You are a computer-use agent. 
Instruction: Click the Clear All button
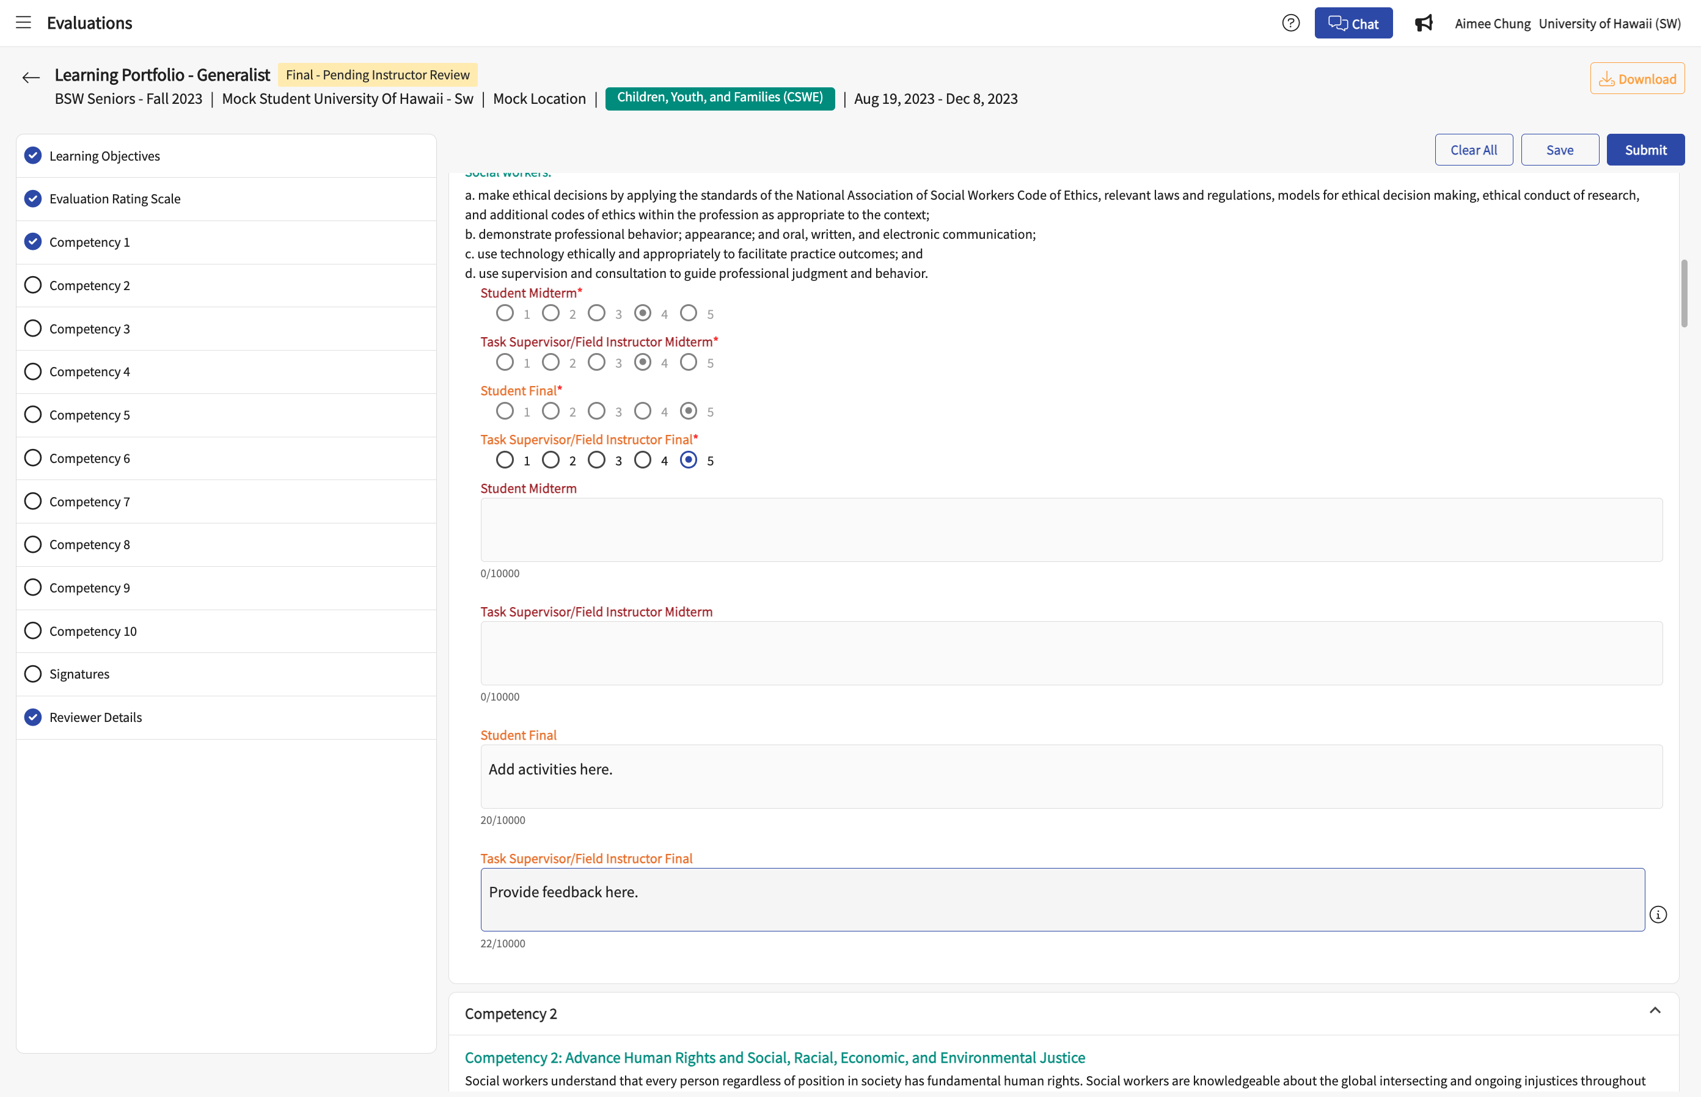pos(1474,150)
